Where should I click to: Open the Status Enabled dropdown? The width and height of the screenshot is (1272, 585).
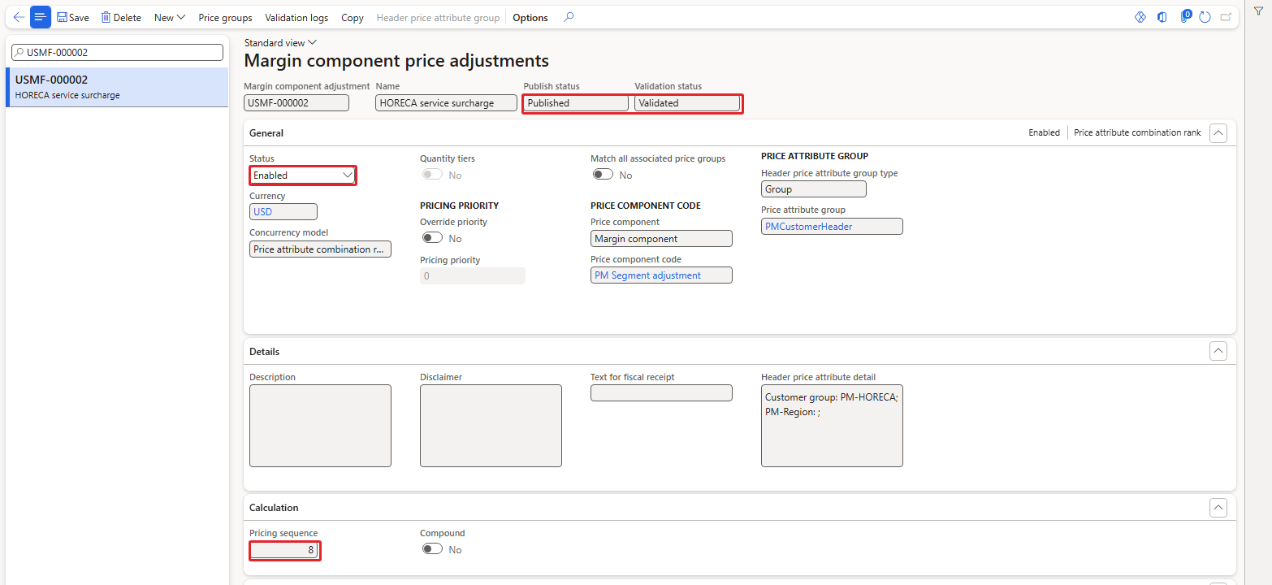302,175
